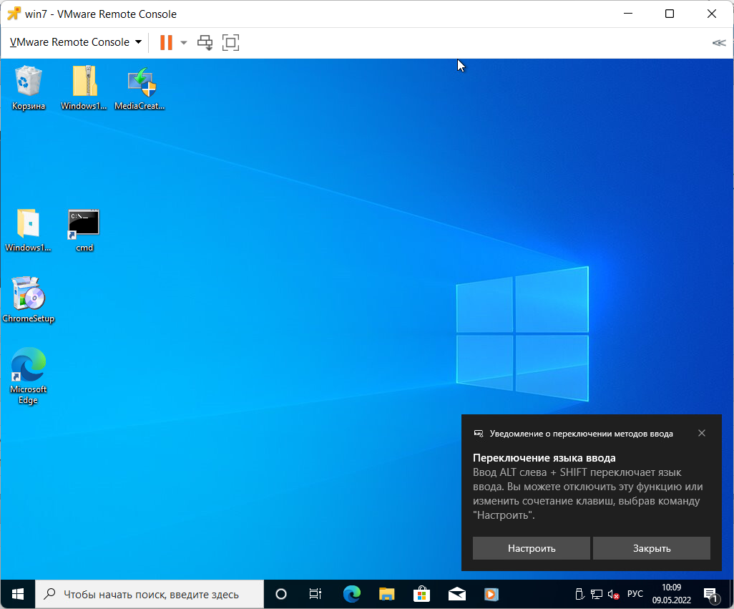Open the network status tray icon

[596, 594]
